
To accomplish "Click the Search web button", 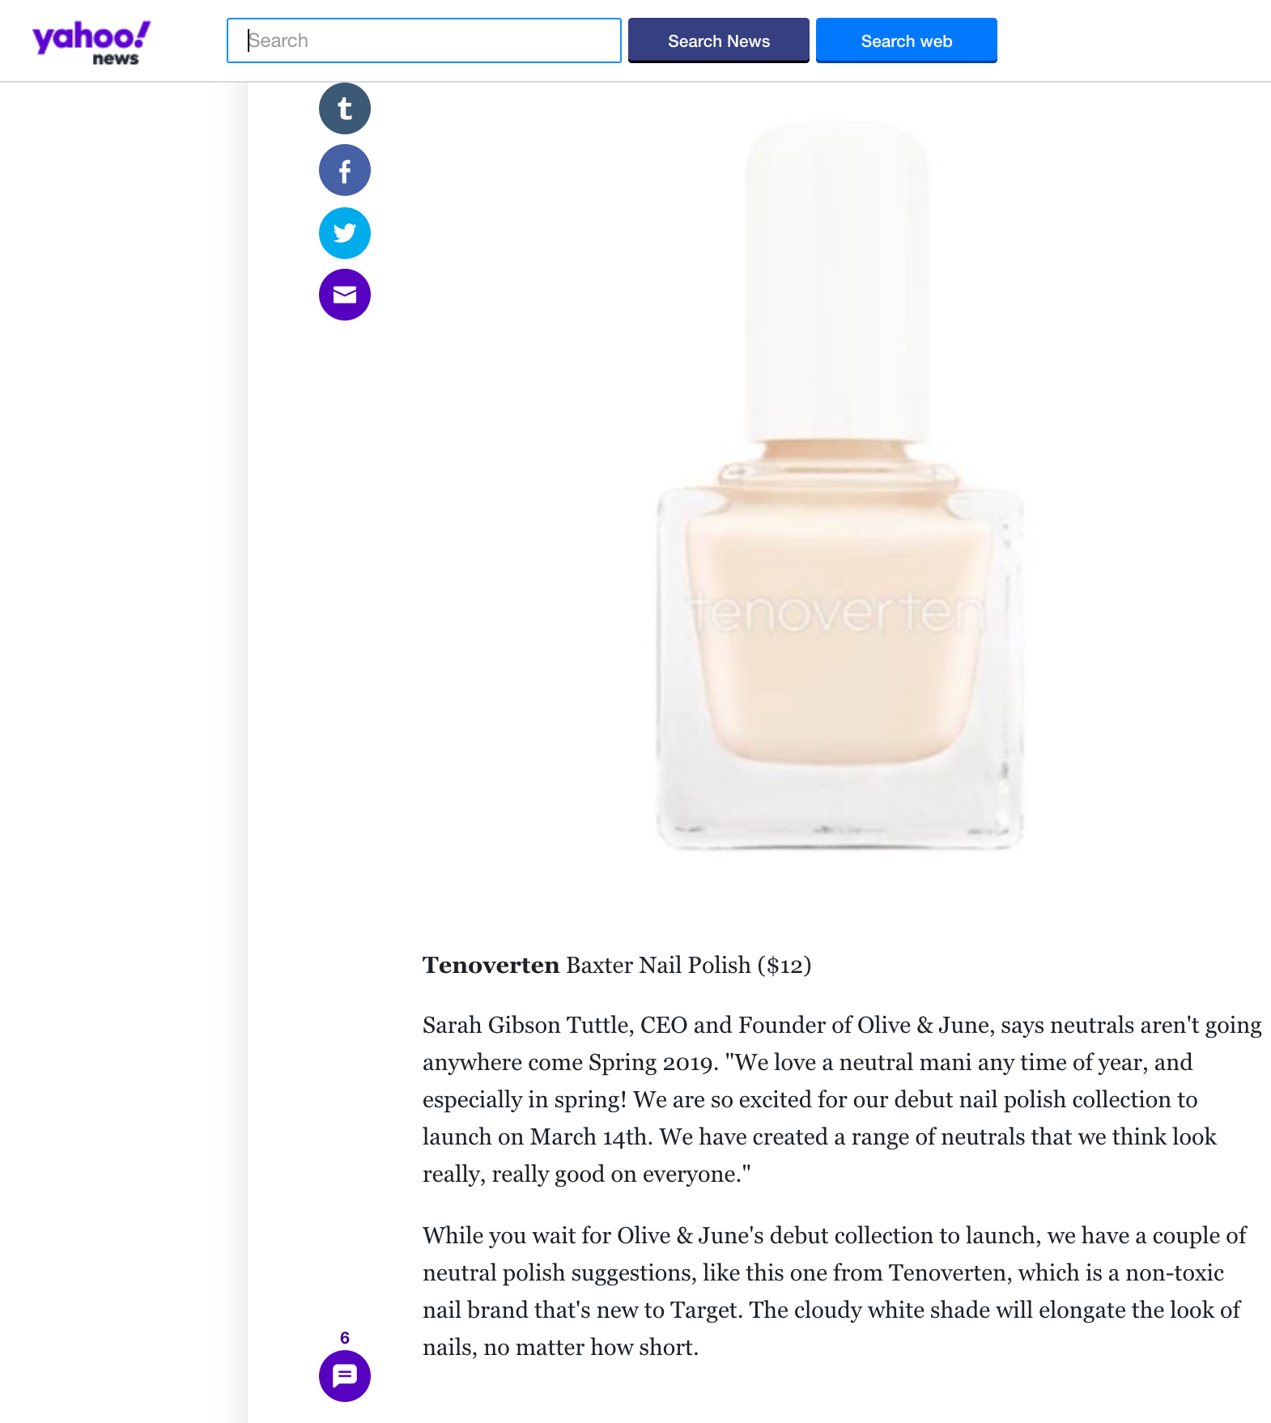I will (x=907, y=40).
